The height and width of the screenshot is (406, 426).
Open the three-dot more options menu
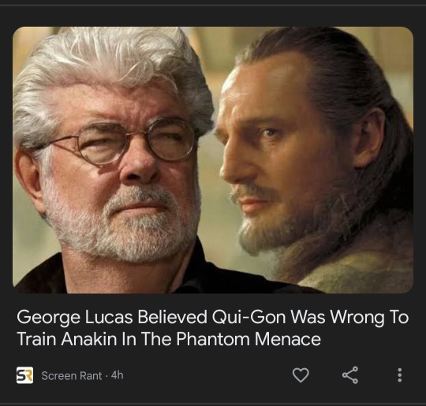click(x=399, y=375)
